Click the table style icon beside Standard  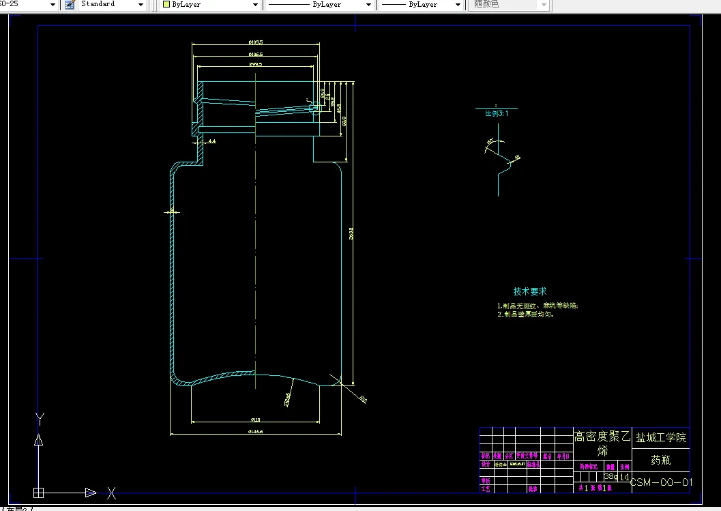70,5
